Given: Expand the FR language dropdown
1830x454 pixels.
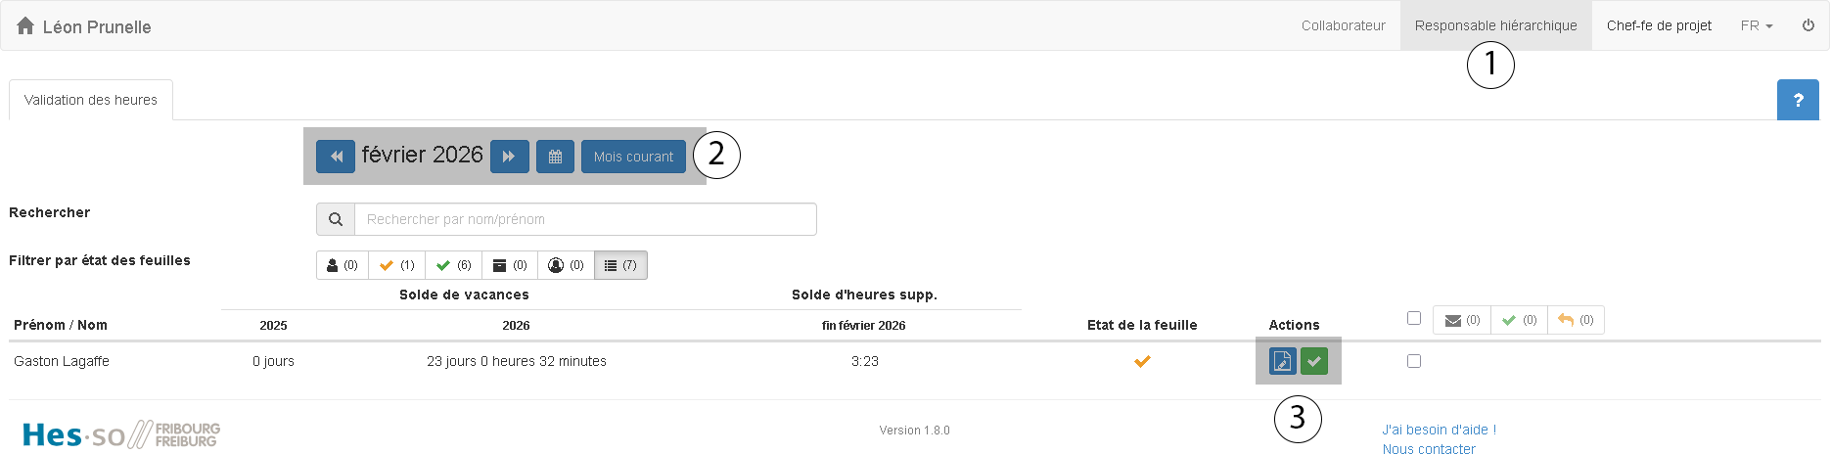Looking at the screenshot, I should [1757, 25].
